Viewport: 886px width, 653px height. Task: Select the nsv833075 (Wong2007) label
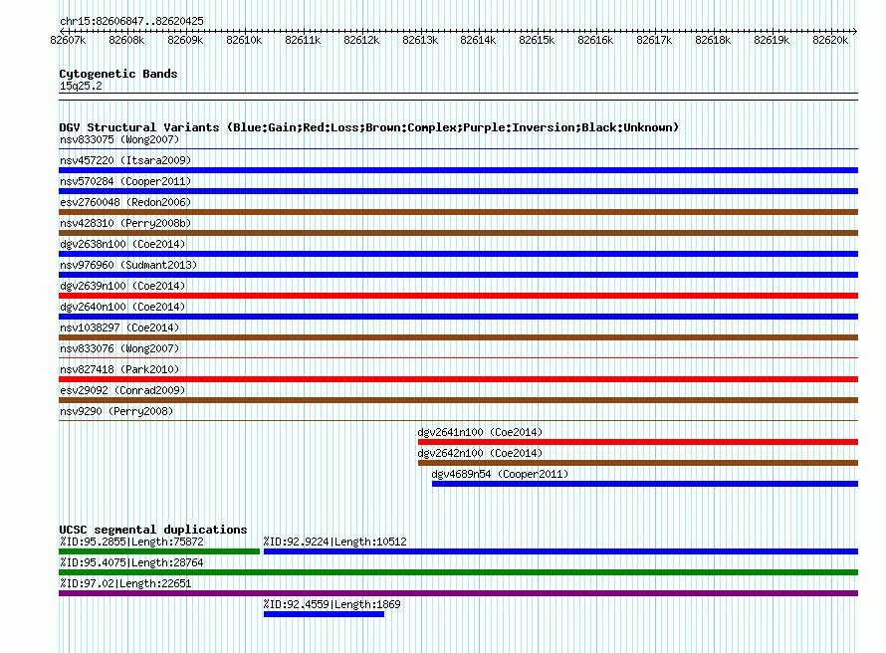(x=119, y=139)
